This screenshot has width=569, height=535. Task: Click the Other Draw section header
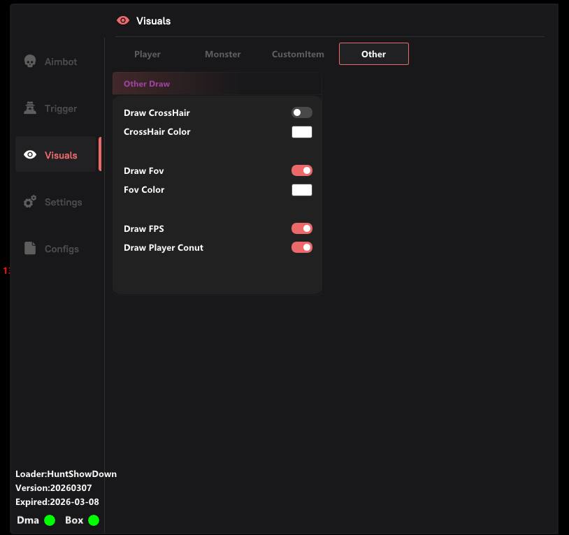click(x=147, y=84)
